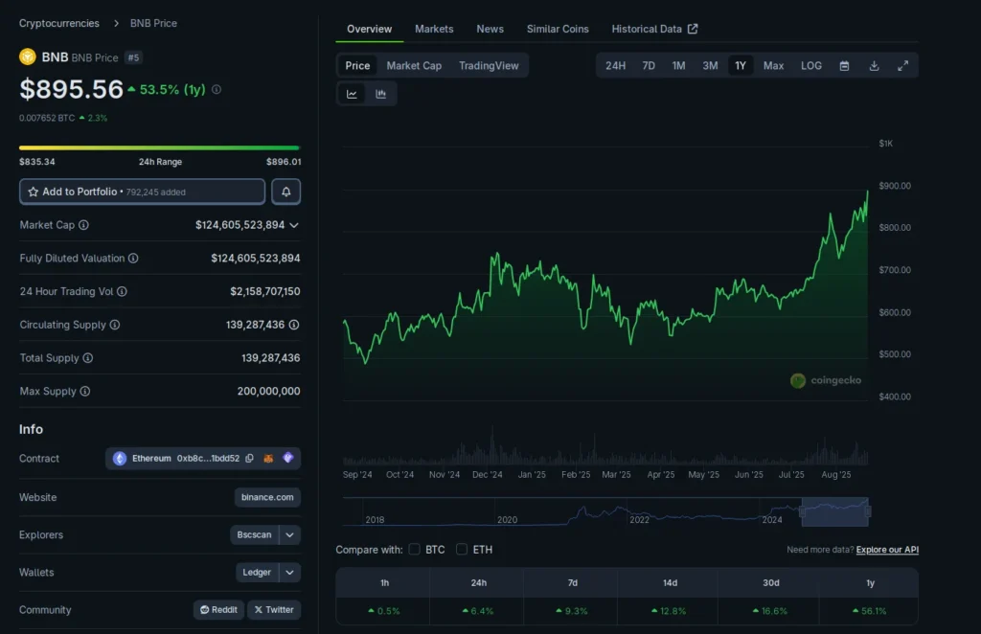
Task: Click info icon right of circulating supply value
Action: click(294, 325)
